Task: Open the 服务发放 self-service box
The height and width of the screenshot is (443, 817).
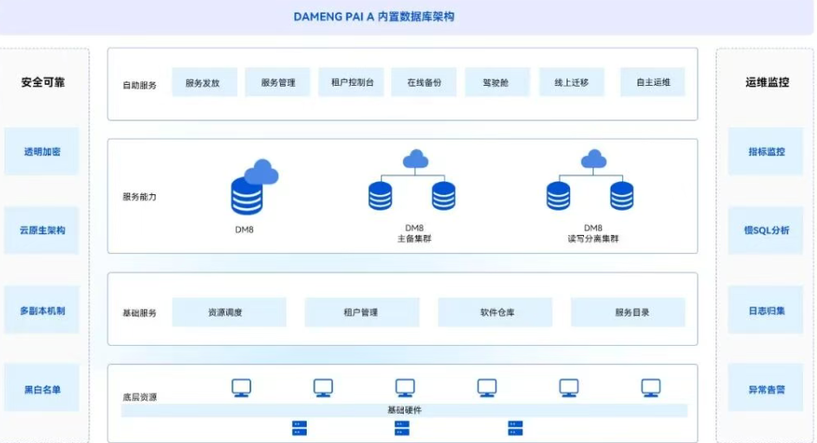Action: (204, 82)
